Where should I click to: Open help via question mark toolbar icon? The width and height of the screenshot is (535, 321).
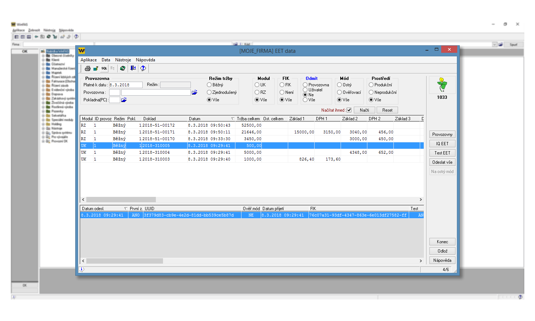143,68
